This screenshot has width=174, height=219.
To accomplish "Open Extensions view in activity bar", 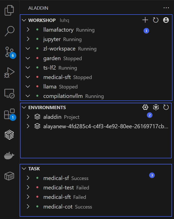I will click(9, 114).
